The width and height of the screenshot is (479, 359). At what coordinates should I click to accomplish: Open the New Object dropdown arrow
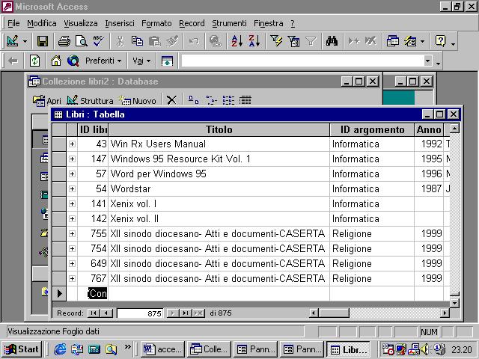tap(422, 41)
